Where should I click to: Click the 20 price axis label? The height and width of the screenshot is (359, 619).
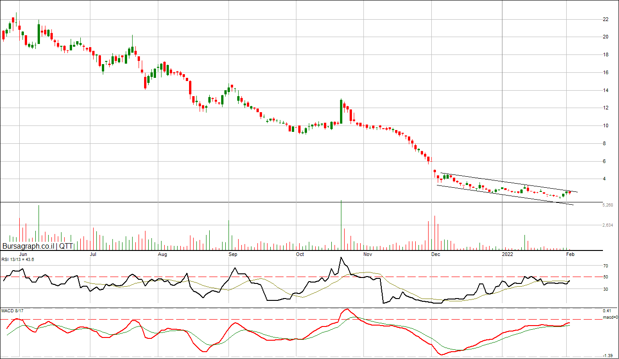606,37
